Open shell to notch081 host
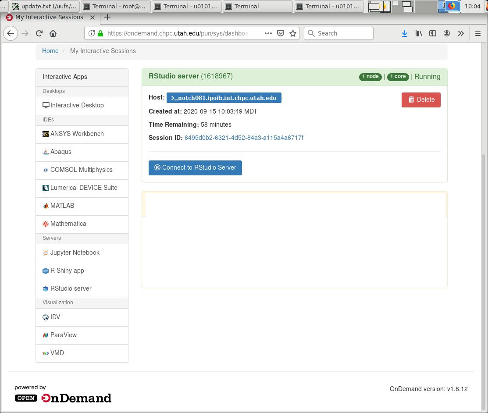This screenshot has height=413, width=488. [x=224, y=98]
